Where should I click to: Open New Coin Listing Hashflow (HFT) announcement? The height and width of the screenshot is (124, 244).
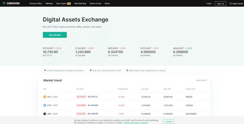(x=107, y=70)
